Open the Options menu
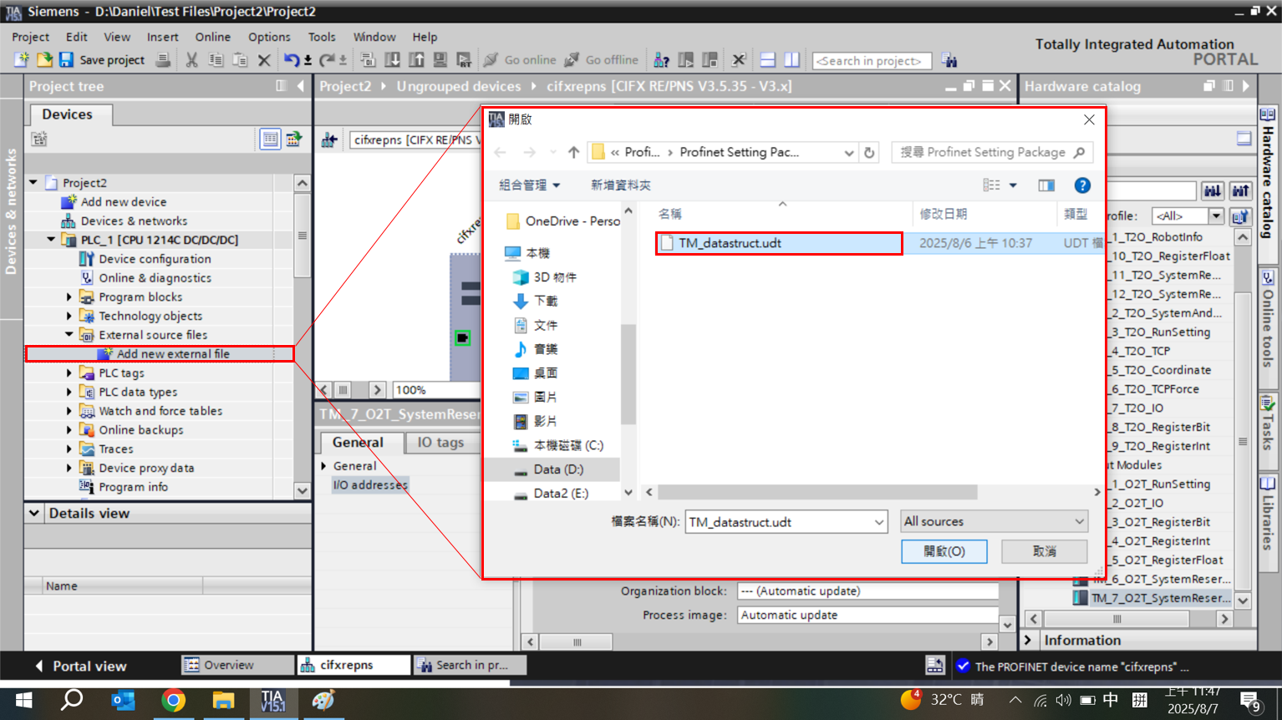The width and height of the screenshot is (1282, 720). tap(269, 37)
